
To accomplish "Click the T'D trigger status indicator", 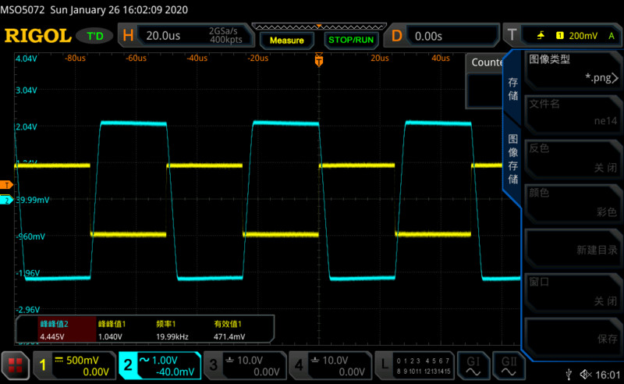I will pos(96,36).
